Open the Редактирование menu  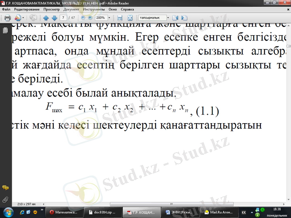(27, 9)
